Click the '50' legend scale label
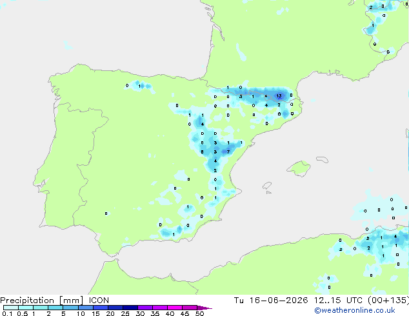Image resolution: width=409 pixels, height=316 pixels. [199, 313]
